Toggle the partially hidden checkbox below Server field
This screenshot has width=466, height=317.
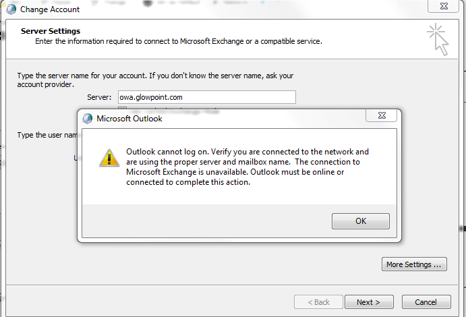pyautogui.click(x=122, y=109)
